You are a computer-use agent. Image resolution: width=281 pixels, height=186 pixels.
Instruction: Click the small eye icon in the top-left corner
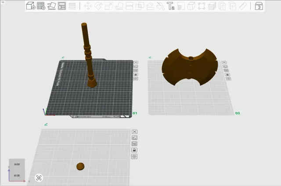pyautogui.click(x=3, y=2)
